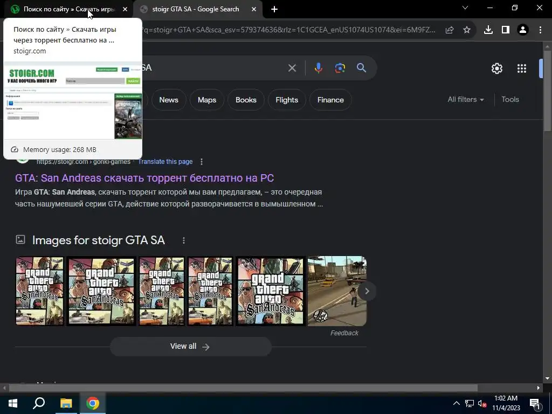Expand the All filters dropdown
552x414 pixels.
click(x=465, y=99)
